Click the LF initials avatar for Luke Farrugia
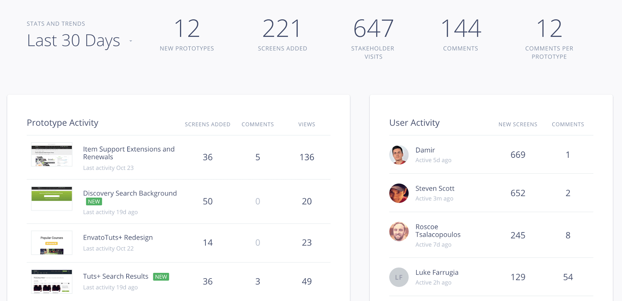 pyautogui.click(x=399, y=277)
